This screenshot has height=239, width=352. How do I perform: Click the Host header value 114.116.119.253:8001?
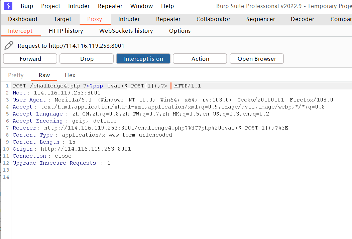[67, 93]
